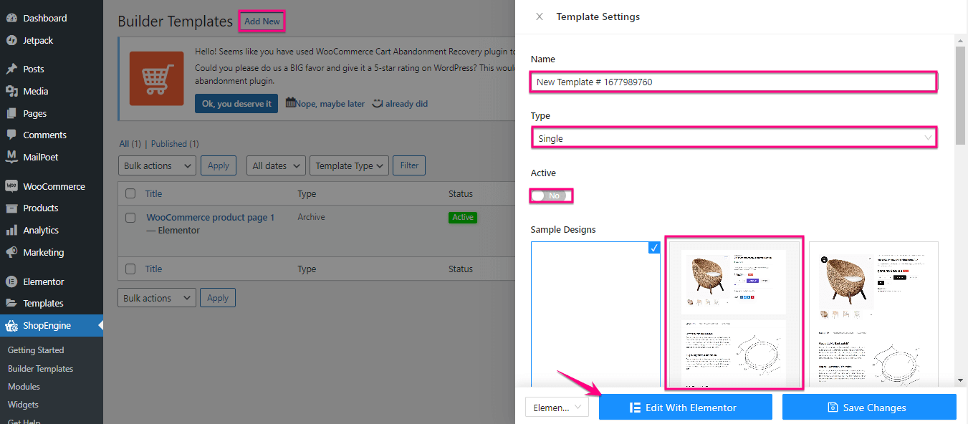Viewport: 968px width, 424px height.
Task: Click the Add New button
Action: (262, 21)
